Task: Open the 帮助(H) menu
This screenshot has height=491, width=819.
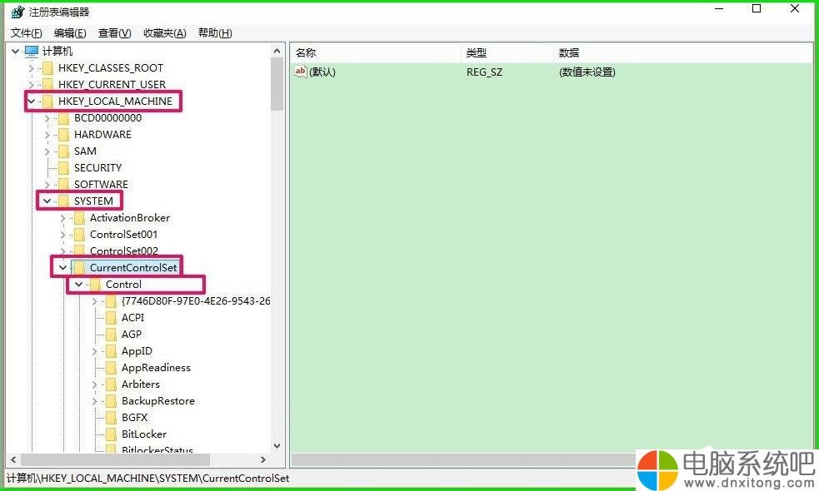Action: click(x=215, y=33)
